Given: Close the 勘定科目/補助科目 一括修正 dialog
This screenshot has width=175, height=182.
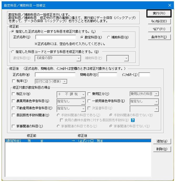Looking at the screenshot, I should [169, 5].
